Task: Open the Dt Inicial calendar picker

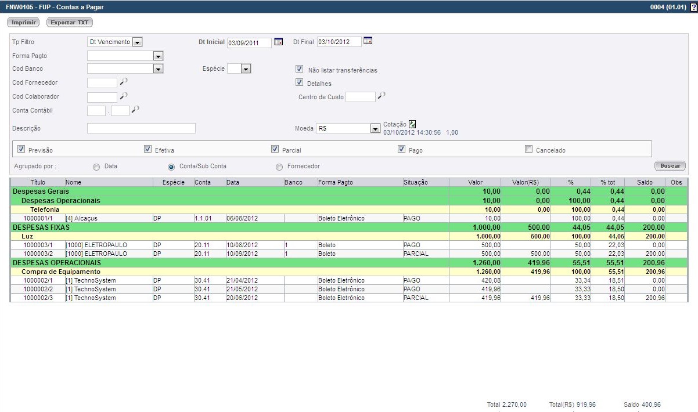Action: pos(278,41)
